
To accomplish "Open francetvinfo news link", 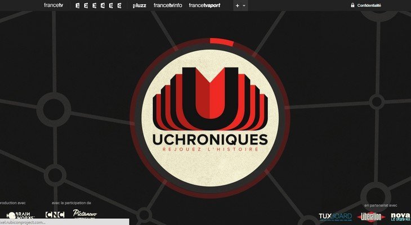I will click(x=168, y=5).
